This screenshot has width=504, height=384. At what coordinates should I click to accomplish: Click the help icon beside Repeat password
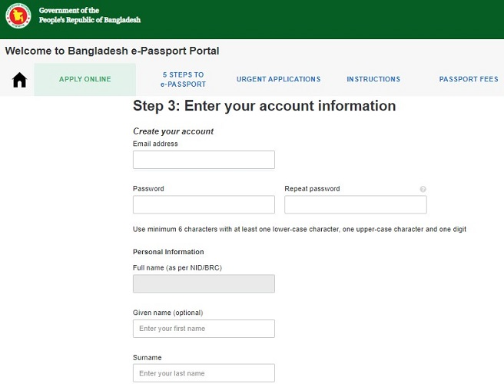(x=423, y=189)
